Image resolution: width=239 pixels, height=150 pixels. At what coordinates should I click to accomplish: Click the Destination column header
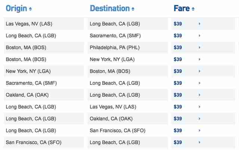110,8
